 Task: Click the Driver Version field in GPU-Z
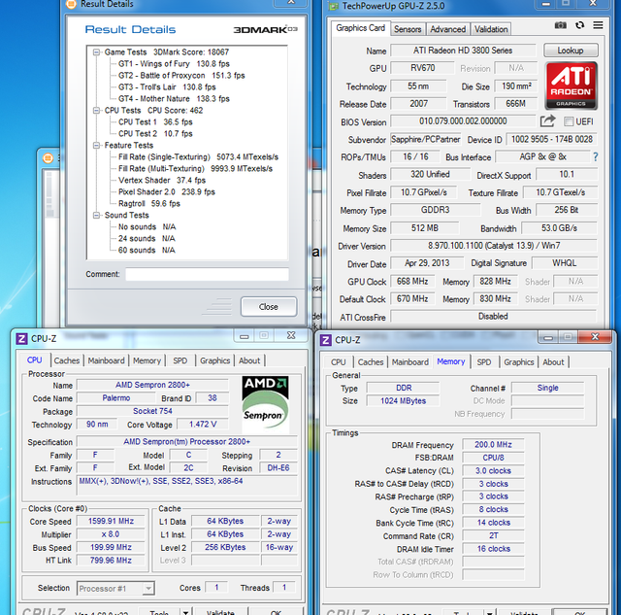click(x=494, y=246)
